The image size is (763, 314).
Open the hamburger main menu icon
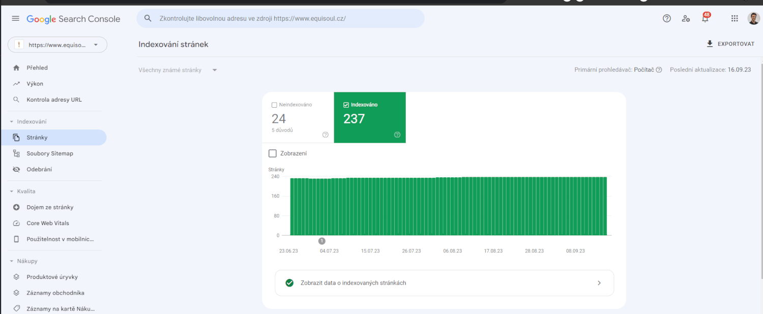[15, 19]
